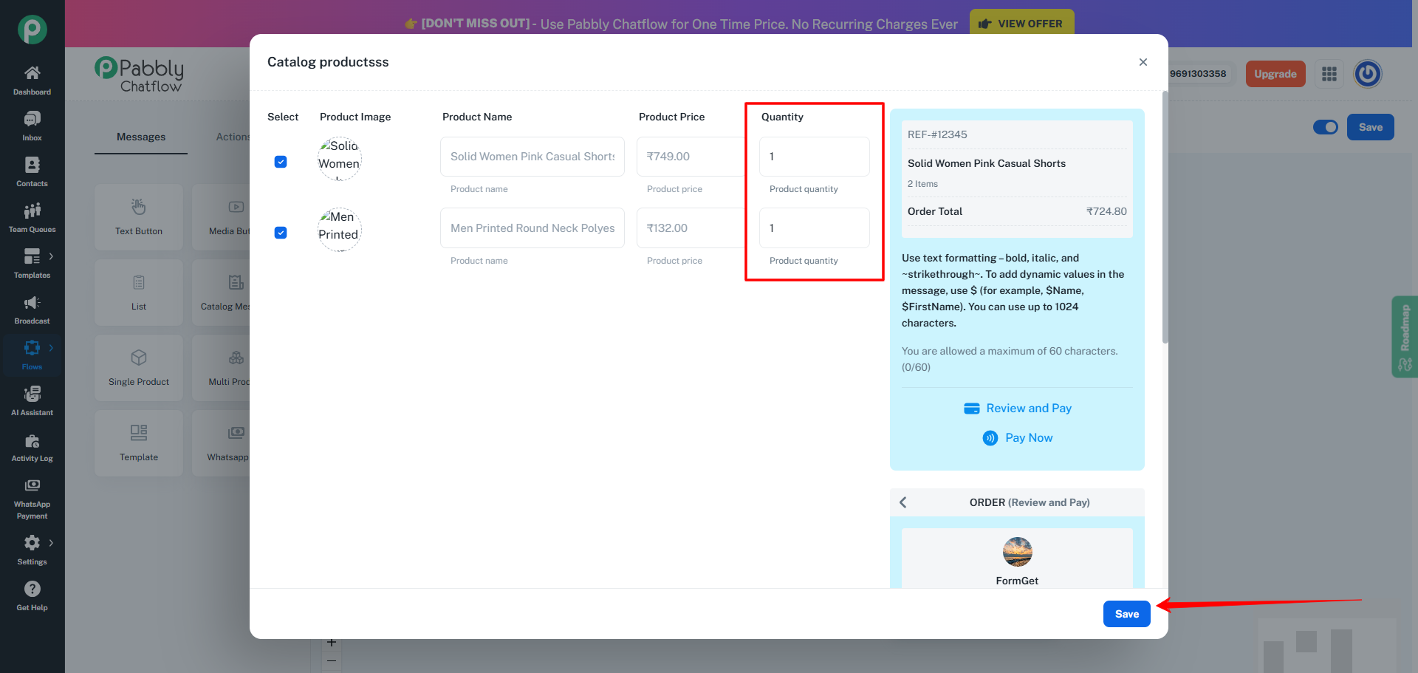1418x673 pixels.
Task: Click the Pabbly Chatflow header logo
Action: 140,75
